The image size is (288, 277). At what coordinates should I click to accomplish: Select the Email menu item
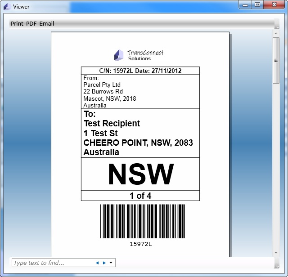47,24
